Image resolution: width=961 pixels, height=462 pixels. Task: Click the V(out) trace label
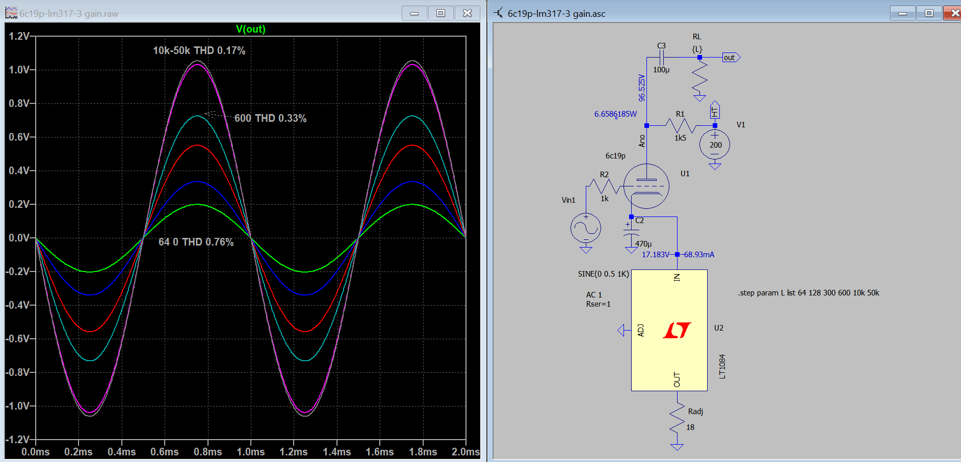[250, 29]
